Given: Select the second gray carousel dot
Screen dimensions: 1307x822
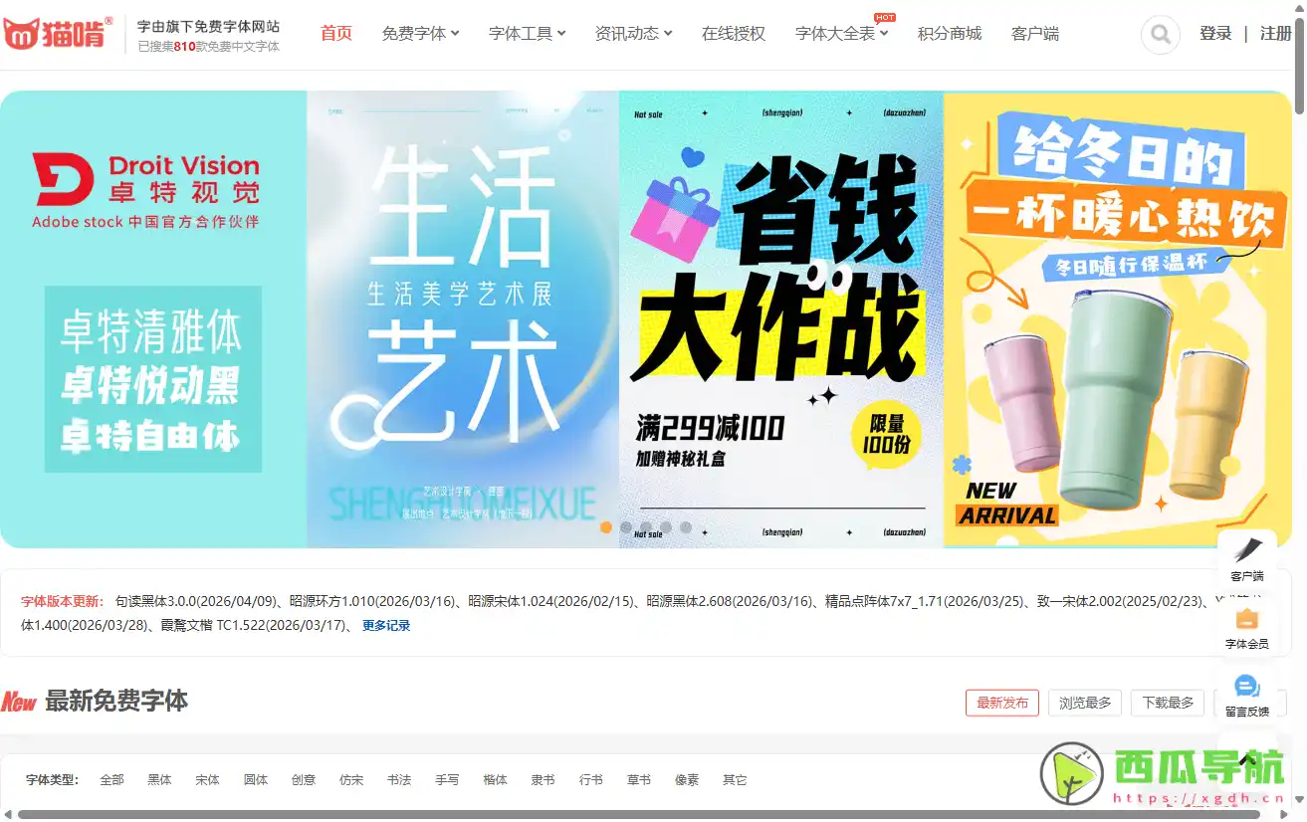Looking at the screenshot, I should tap(645, 528).
